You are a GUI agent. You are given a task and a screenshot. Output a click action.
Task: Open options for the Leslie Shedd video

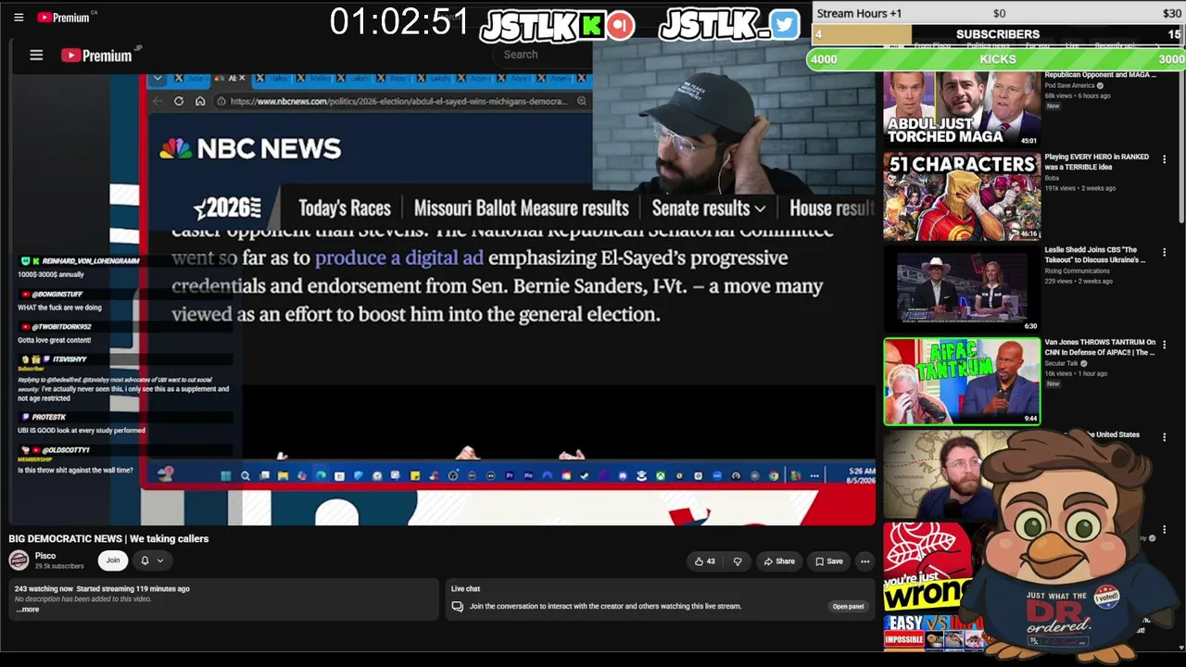pos(1165,252)
